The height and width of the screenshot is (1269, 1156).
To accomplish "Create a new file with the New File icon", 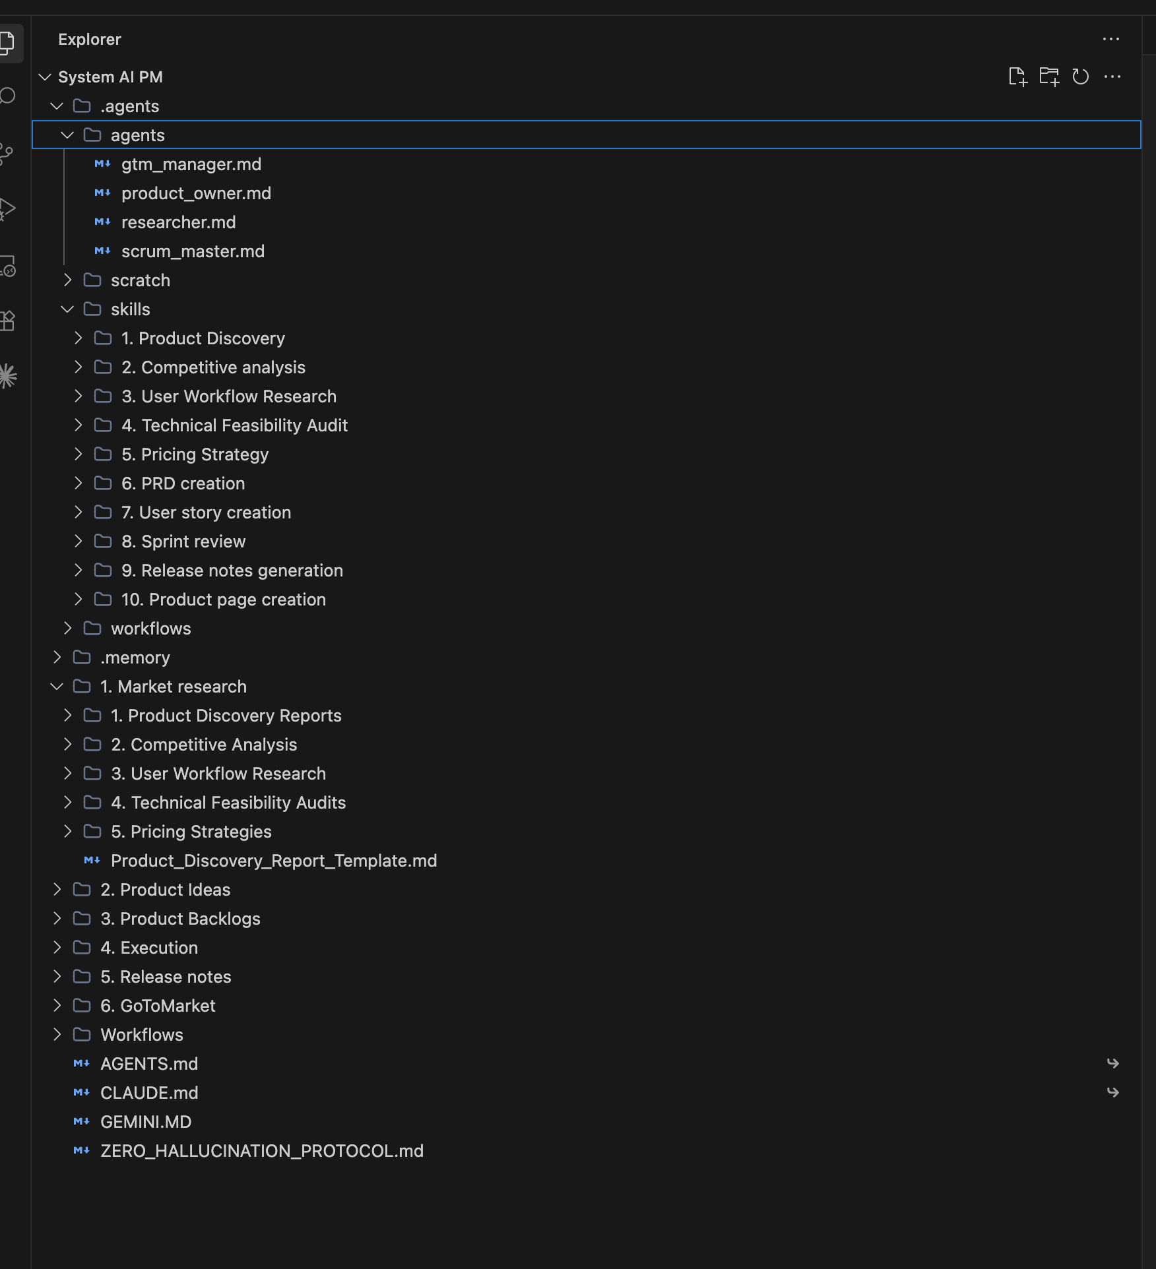I will click(1019, 77).
